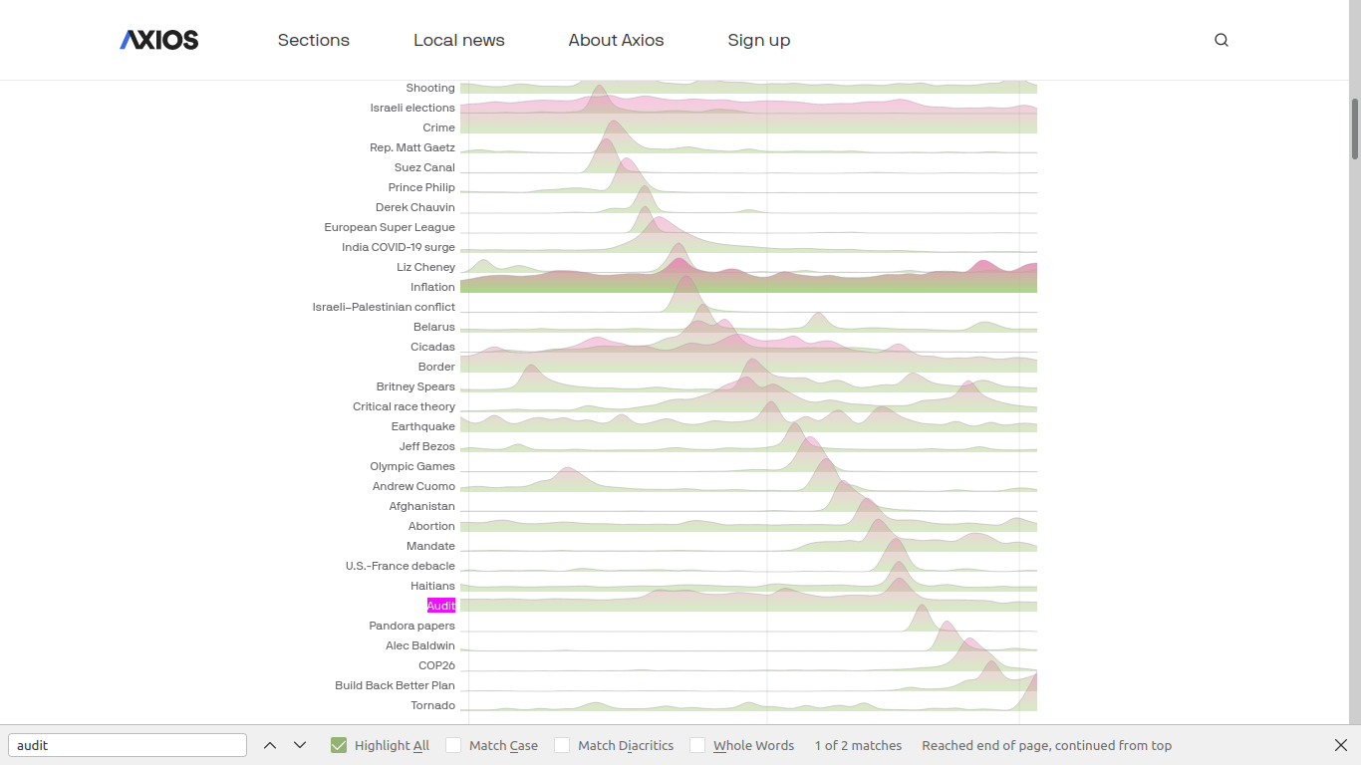Click the Sign up link
Image resolution: width=1361 pixels, height=765 pixels.
(x=759, y=40)
